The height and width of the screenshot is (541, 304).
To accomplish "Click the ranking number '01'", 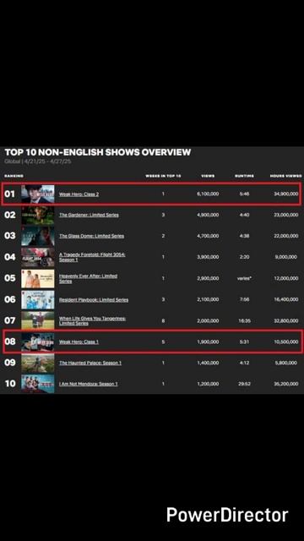I will coord(9,194).
